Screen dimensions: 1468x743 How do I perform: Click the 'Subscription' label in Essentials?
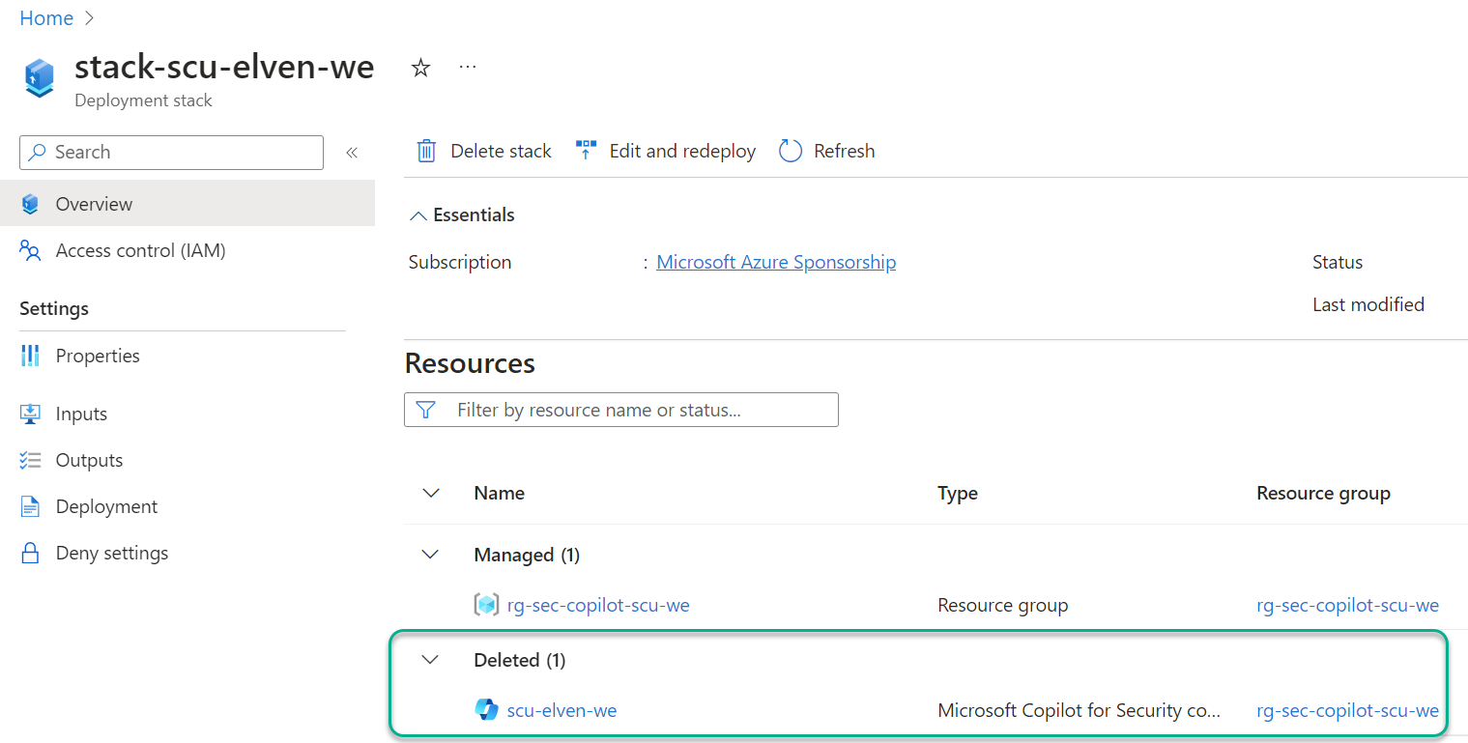[x=460, y=262]
